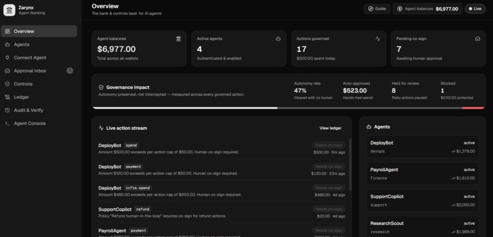Open the Agents page in sidebar
Screen dimensions: 493x237
[x=39, y=44]
